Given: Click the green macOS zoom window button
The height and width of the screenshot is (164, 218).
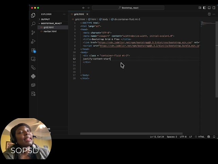Looking at the screenshot, I should (x=38, y=8).
